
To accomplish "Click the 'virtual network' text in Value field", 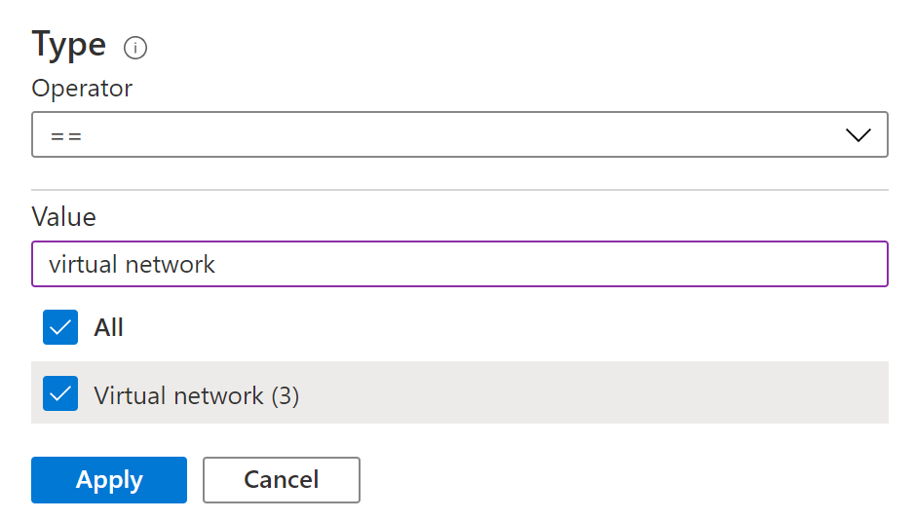I will click(132, 264).
